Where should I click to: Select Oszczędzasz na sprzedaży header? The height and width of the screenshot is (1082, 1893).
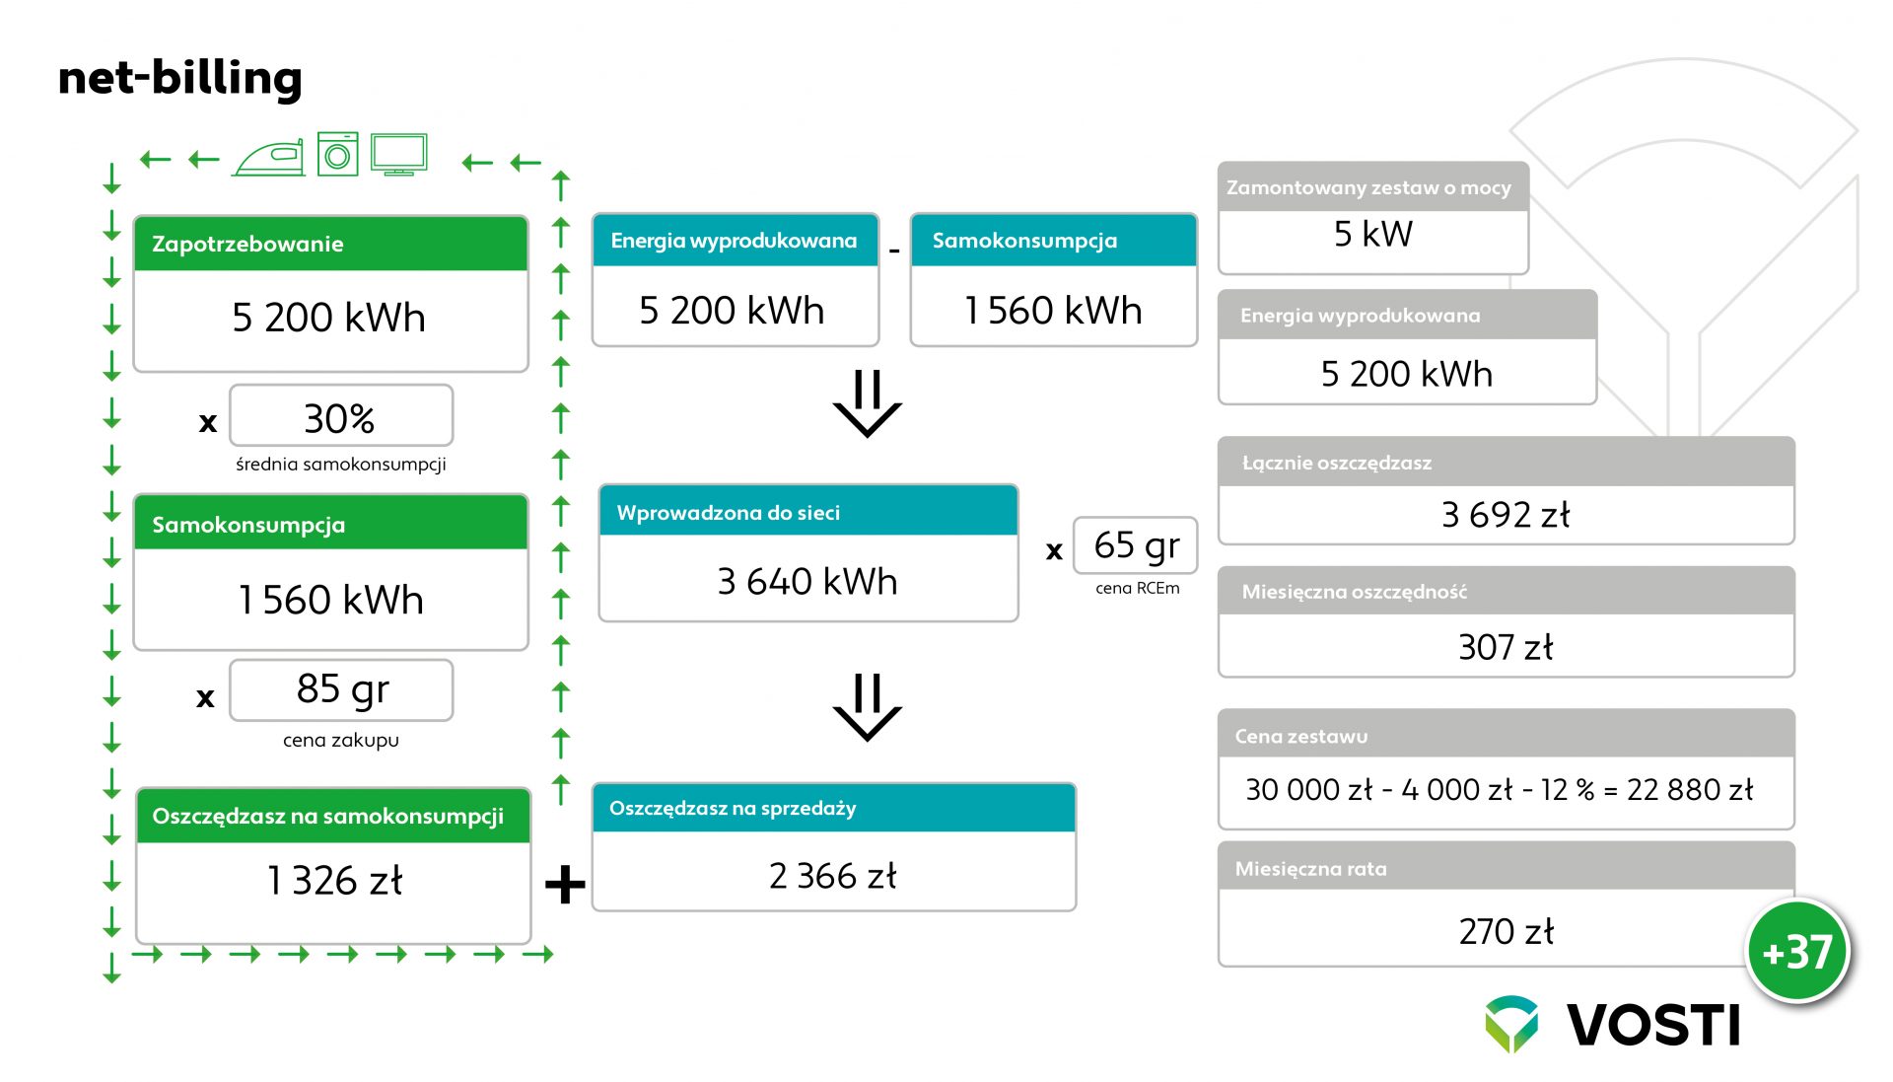pyautogui.click(x=834, y=808)
